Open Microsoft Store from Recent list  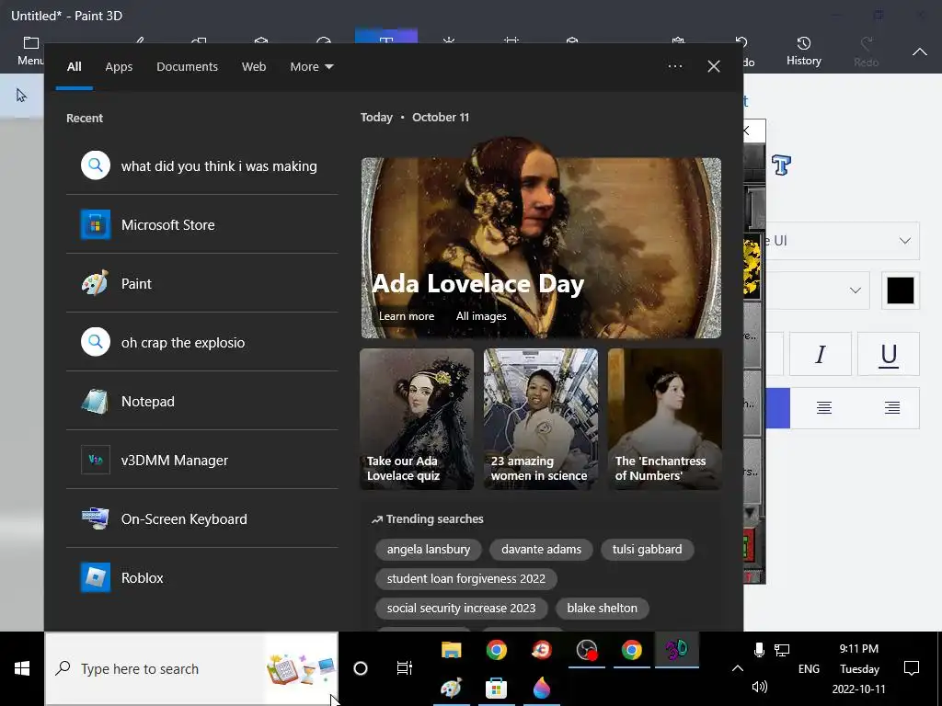click(201, 224)
